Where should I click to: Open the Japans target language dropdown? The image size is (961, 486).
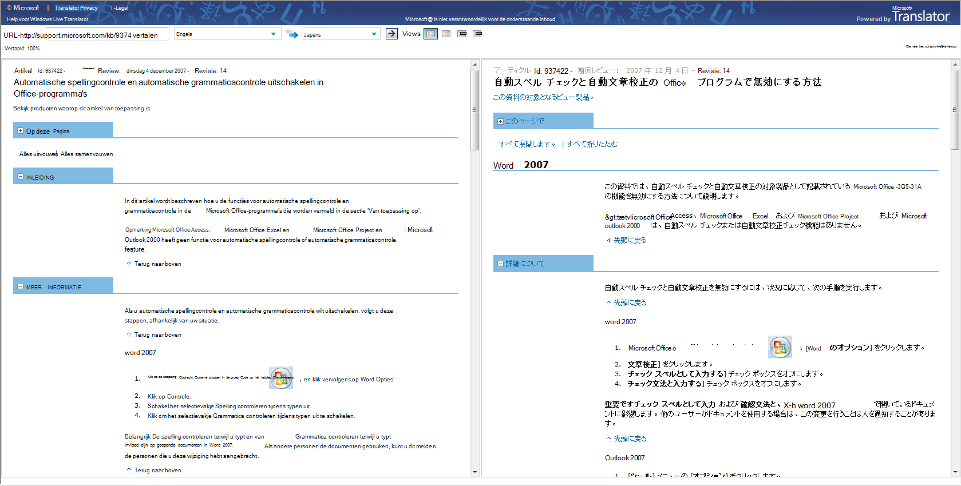click(341, 34)
